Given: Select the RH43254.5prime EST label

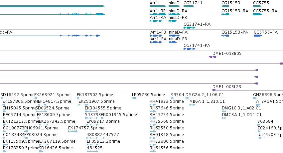Looking at the screenshot, I should (167, 115).
